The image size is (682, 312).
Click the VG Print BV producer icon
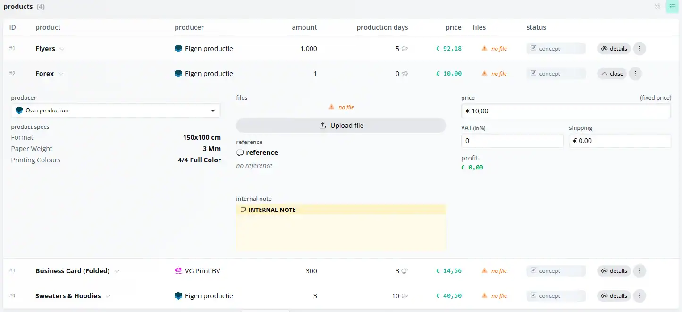coord(178,271)
